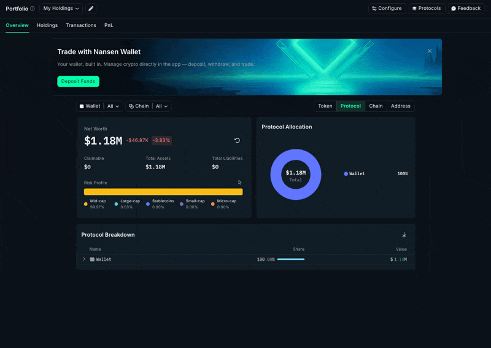
Task: Open the Chain filter dropdown
Action: coord(149,106)
